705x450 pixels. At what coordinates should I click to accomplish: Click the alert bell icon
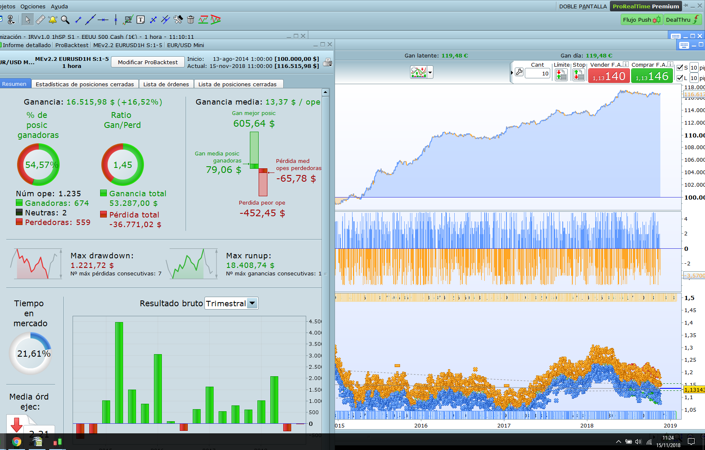click(53, 20)
